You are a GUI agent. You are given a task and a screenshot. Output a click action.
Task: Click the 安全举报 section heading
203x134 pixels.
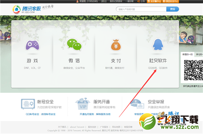click(156, 102)
